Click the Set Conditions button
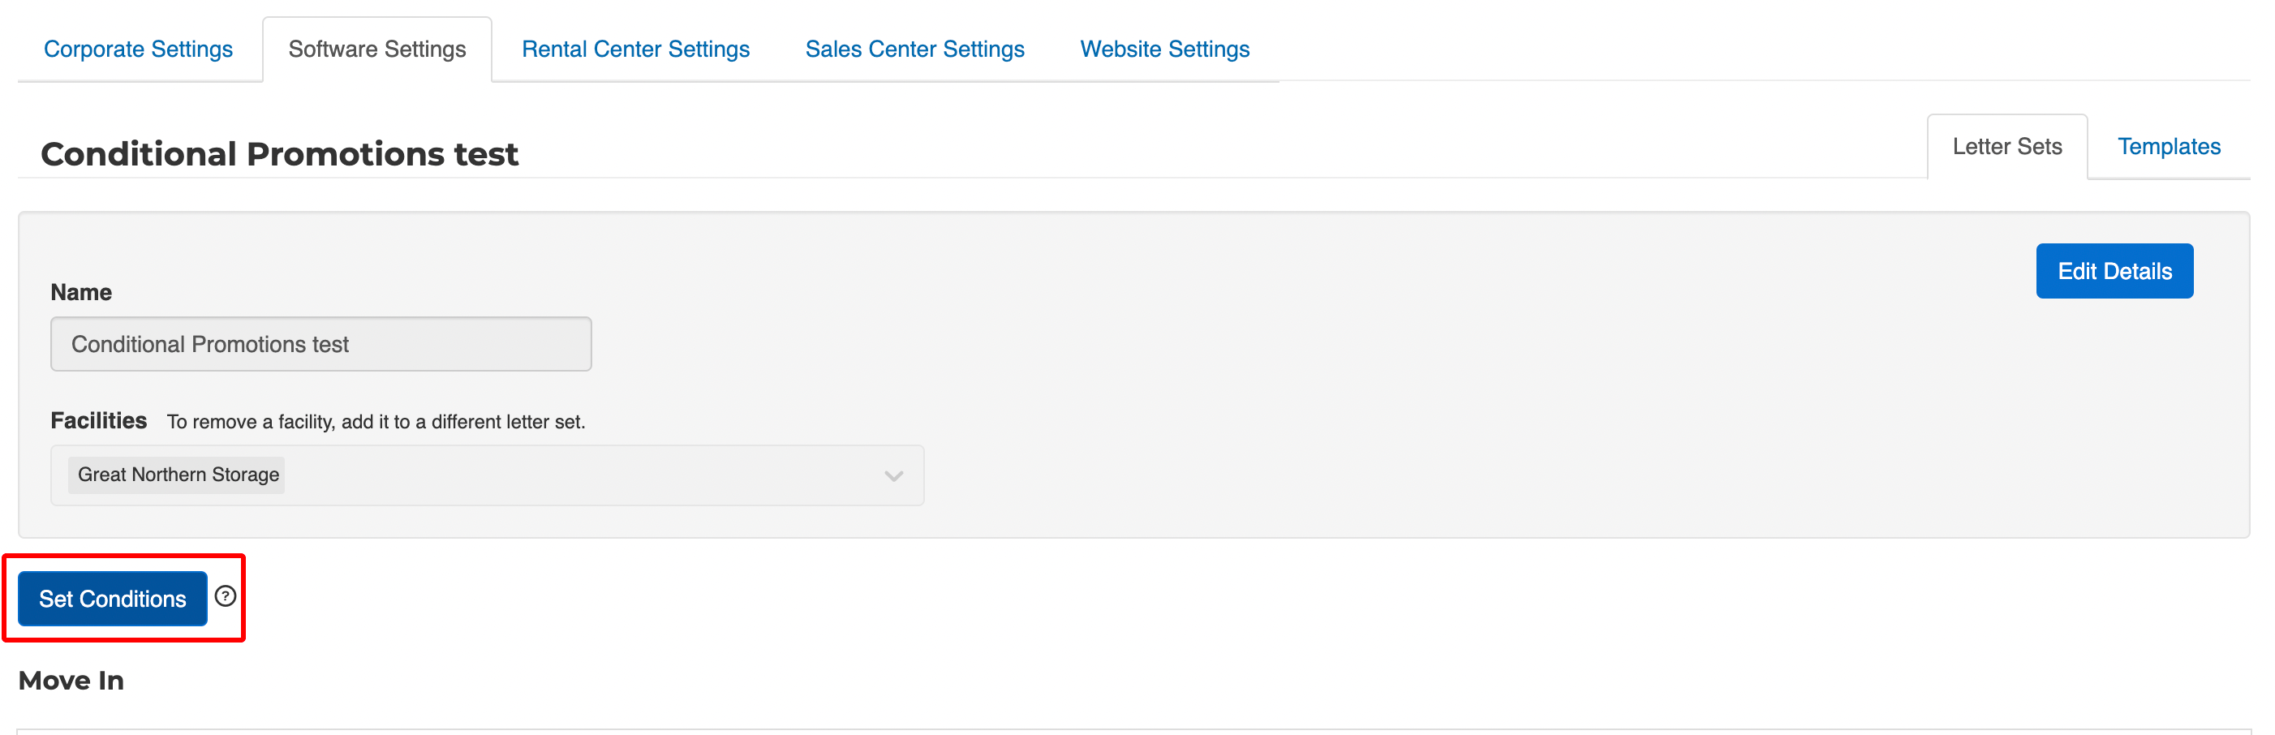This screenshot has height=735, width=2275. pyautogui.click(x=112, y=599)
